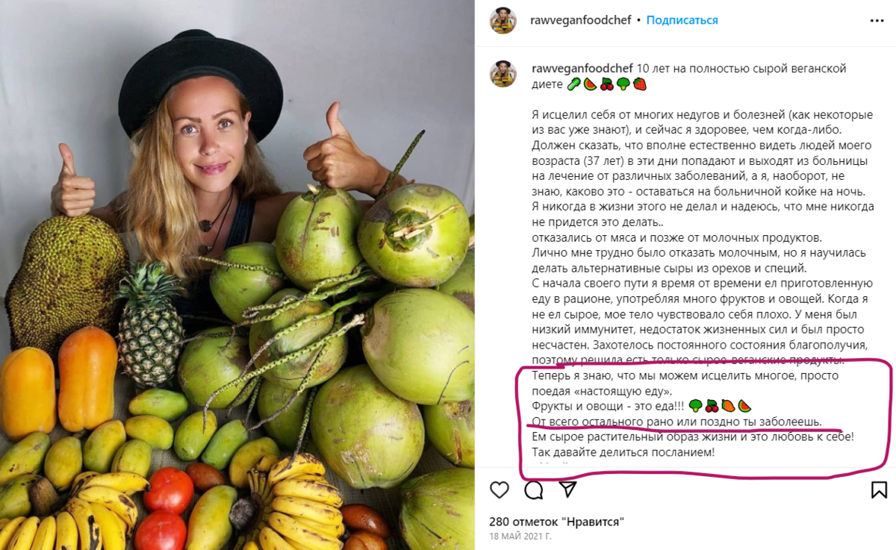The height and width of the screenshot is (550, 896).
Task: Follow the account via "Подписаться"
Action: point(682,20)
